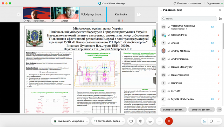
Task: Open more participant options ellipsis button
Action: coord(219,110)
